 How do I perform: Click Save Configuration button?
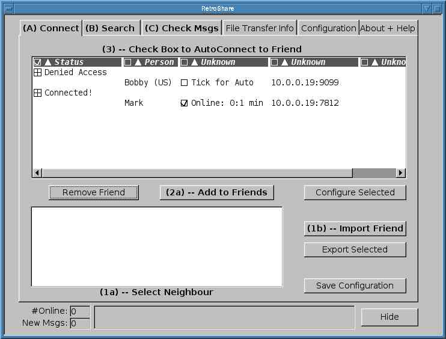[355, 286]
